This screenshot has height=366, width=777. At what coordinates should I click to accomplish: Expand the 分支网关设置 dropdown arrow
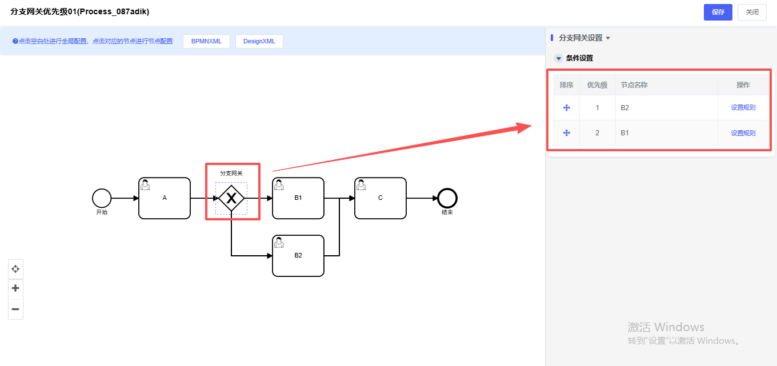point(608,38)
